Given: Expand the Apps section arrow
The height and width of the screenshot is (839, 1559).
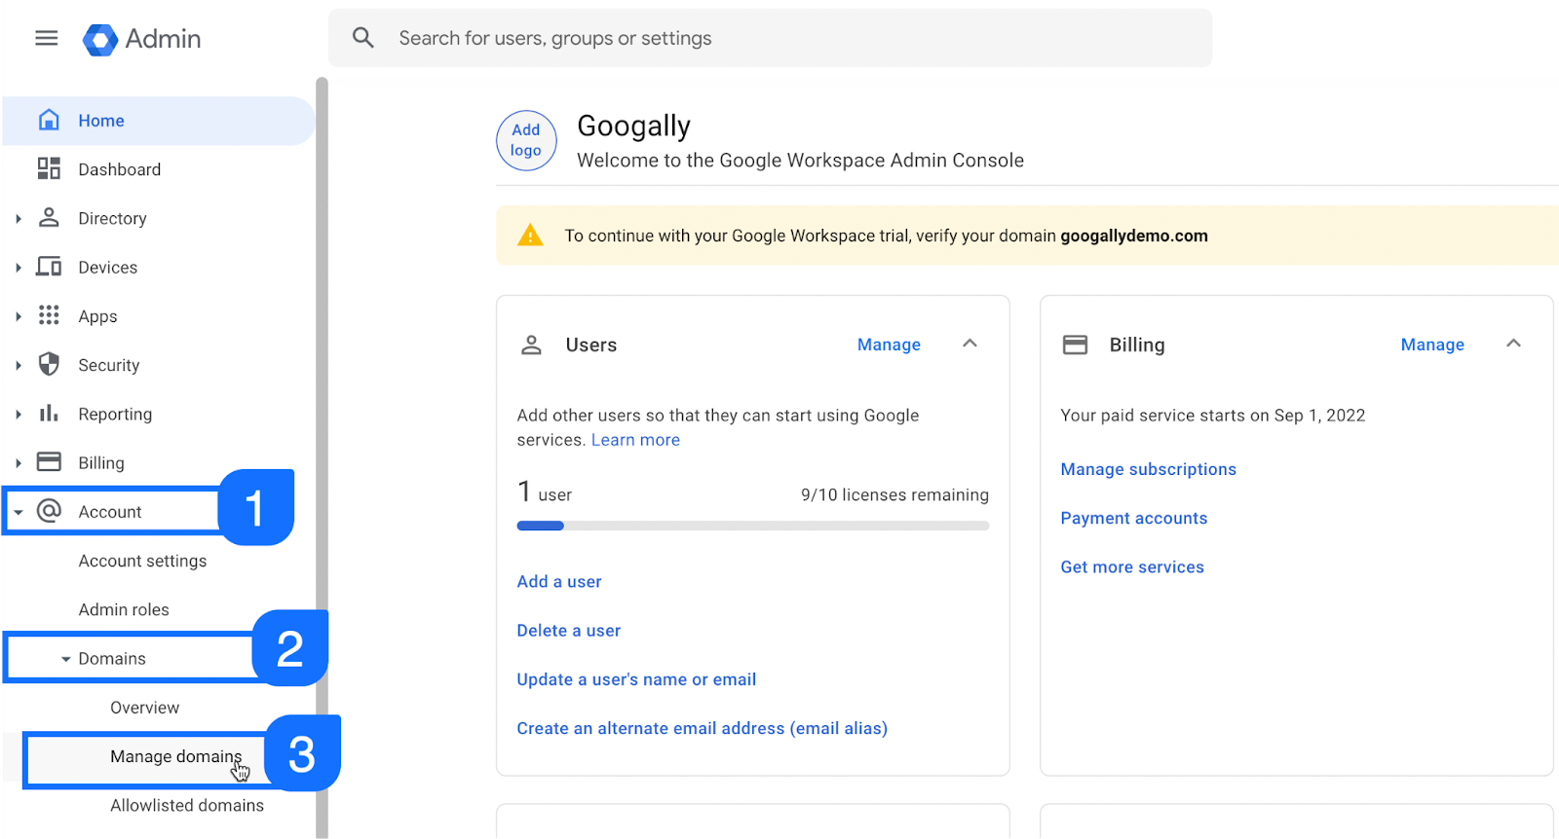Looking at the screenshot, I should [19, 316].
